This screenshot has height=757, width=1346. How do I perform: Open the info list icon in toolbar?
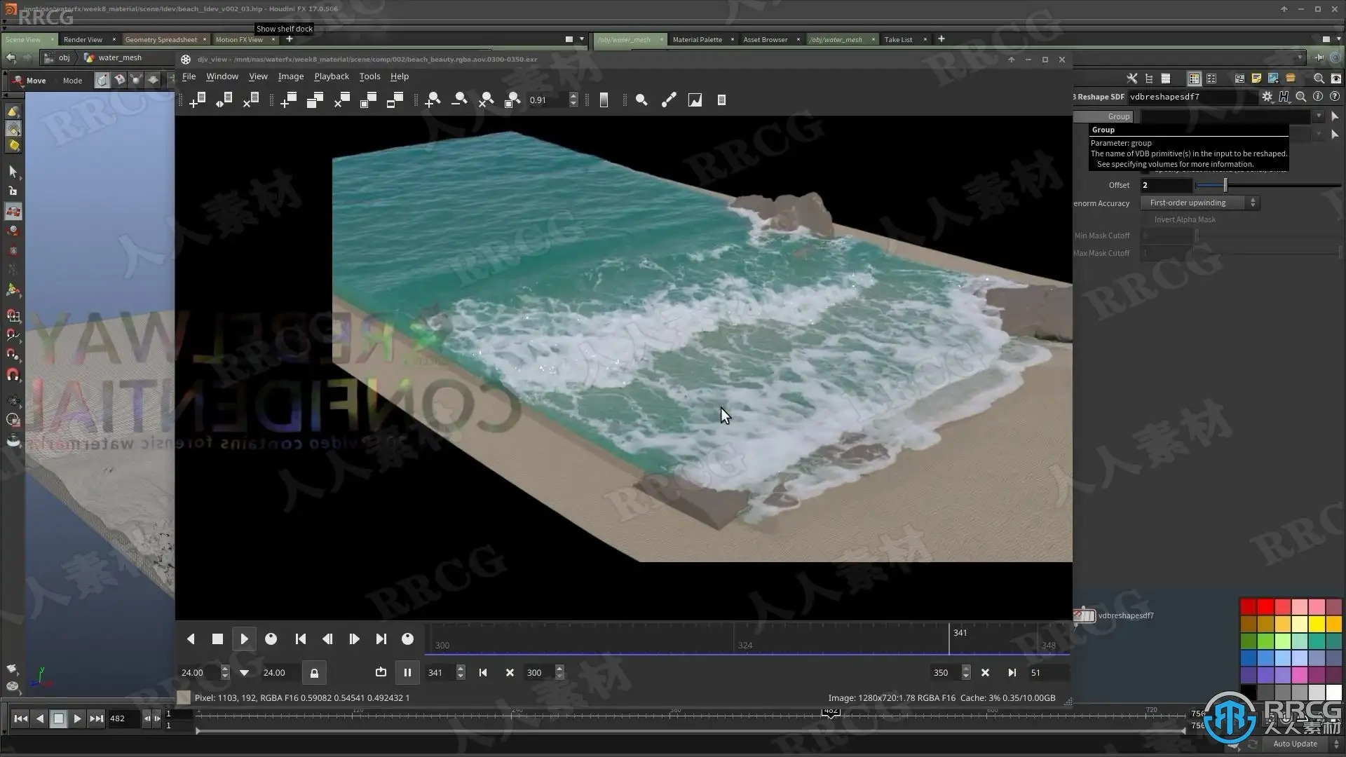[x=721, y=100]
